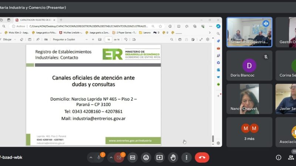Open the McAfee LiveSafe bookmark
This screenshot has height=166, width=296.
(71, 32)
